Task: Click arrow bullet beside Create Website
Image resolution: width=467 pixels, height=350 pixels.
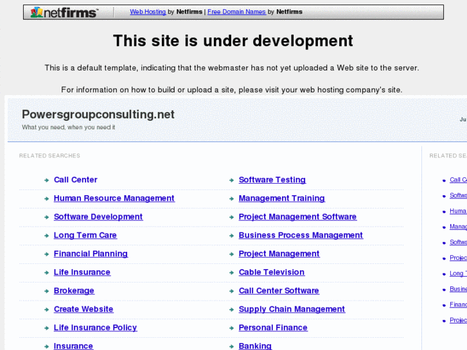Action: [46, 310]
